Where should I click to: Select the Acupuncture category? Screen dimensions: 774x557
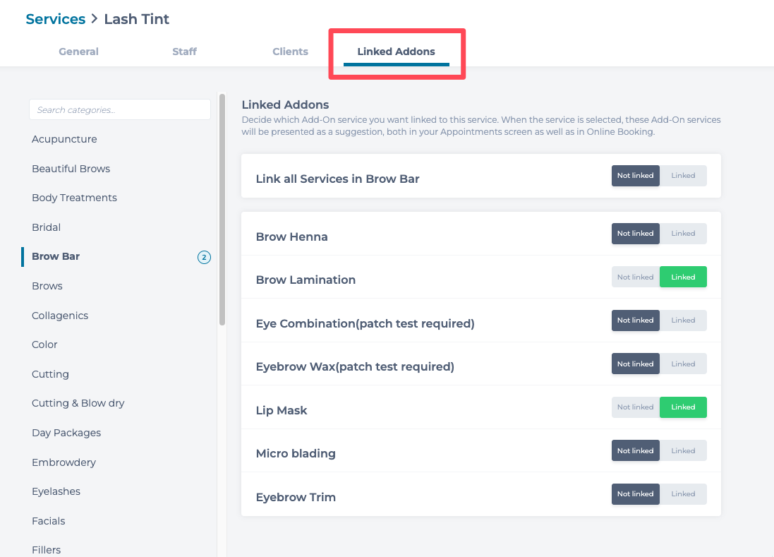[64, 140]
